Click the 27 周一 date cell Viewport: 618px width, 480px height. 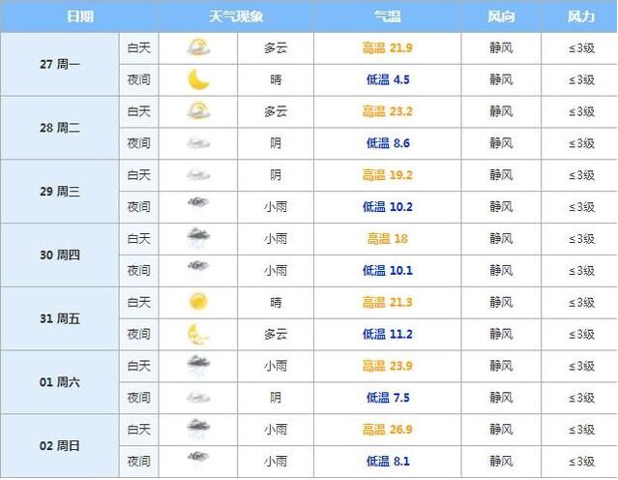point(60,64)
